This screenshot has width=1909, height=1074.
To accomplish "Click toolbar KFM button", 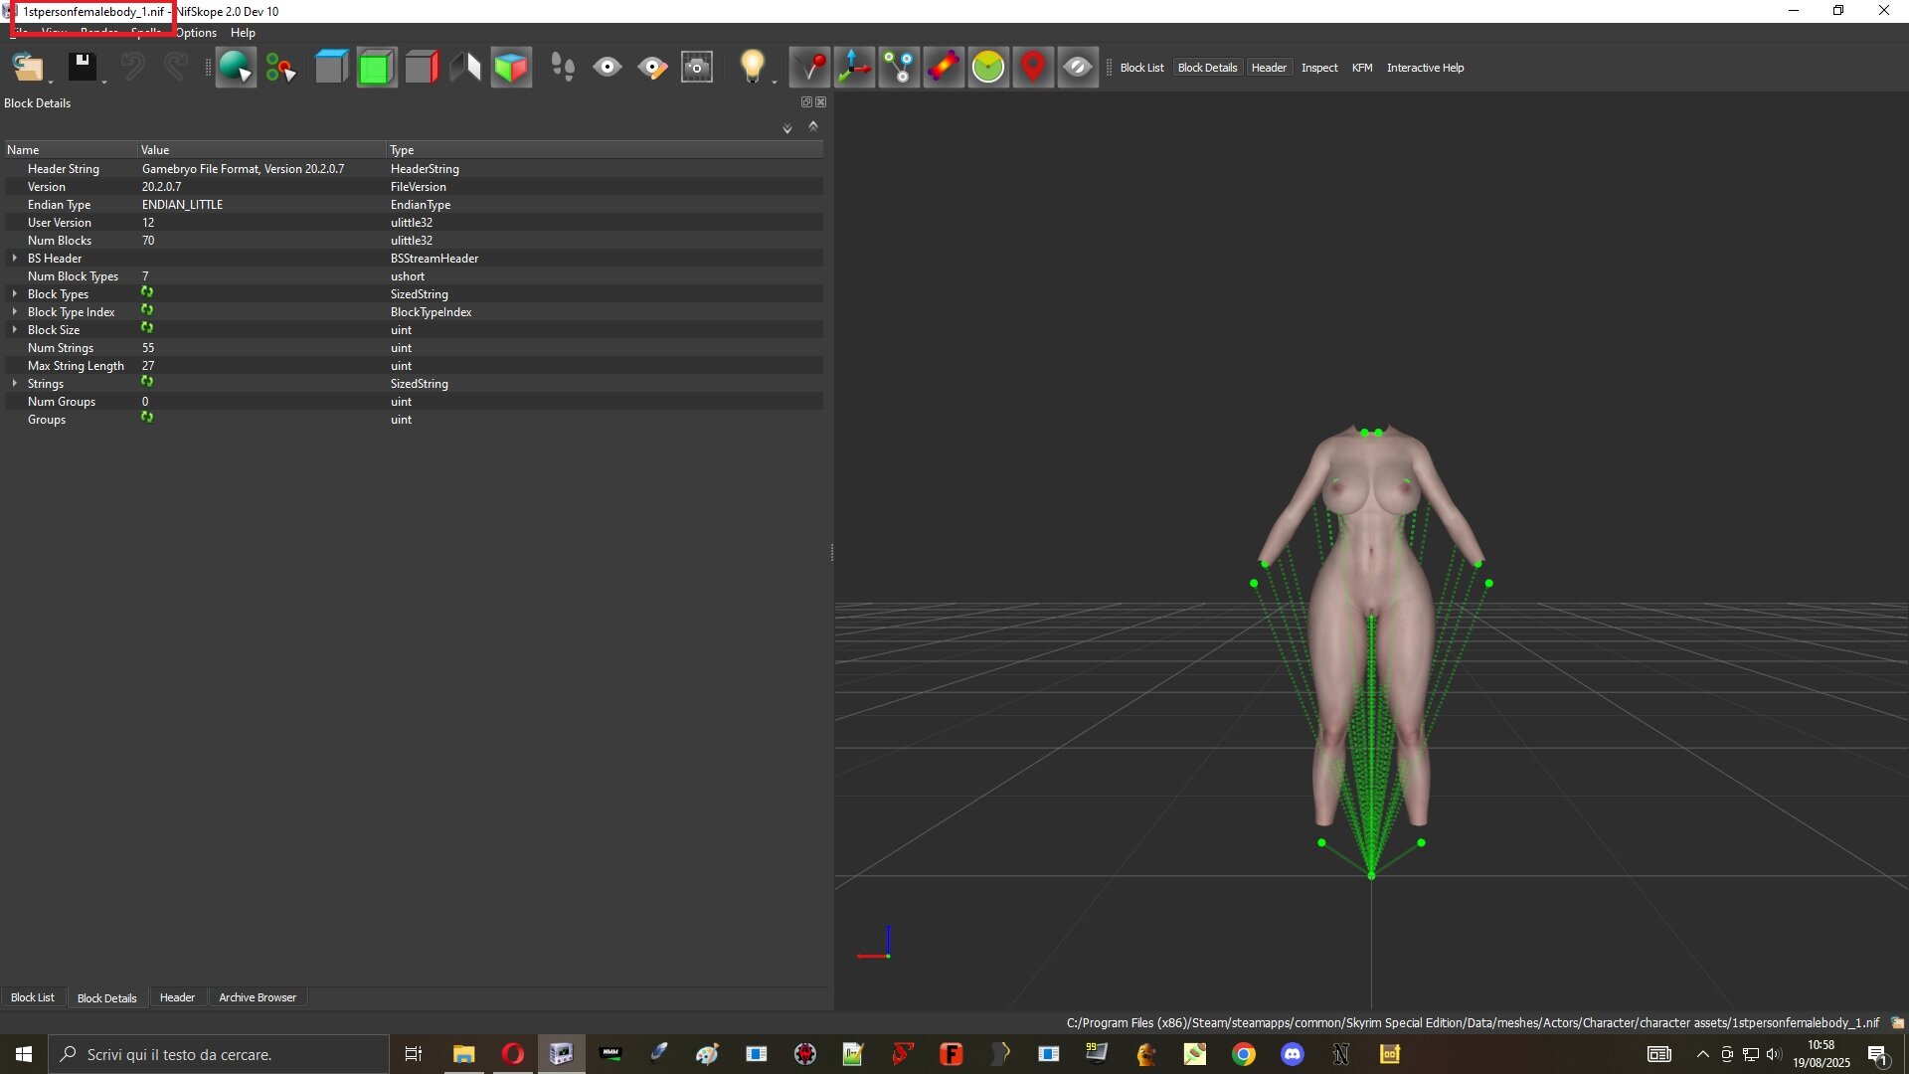I will click(1362, 68).
